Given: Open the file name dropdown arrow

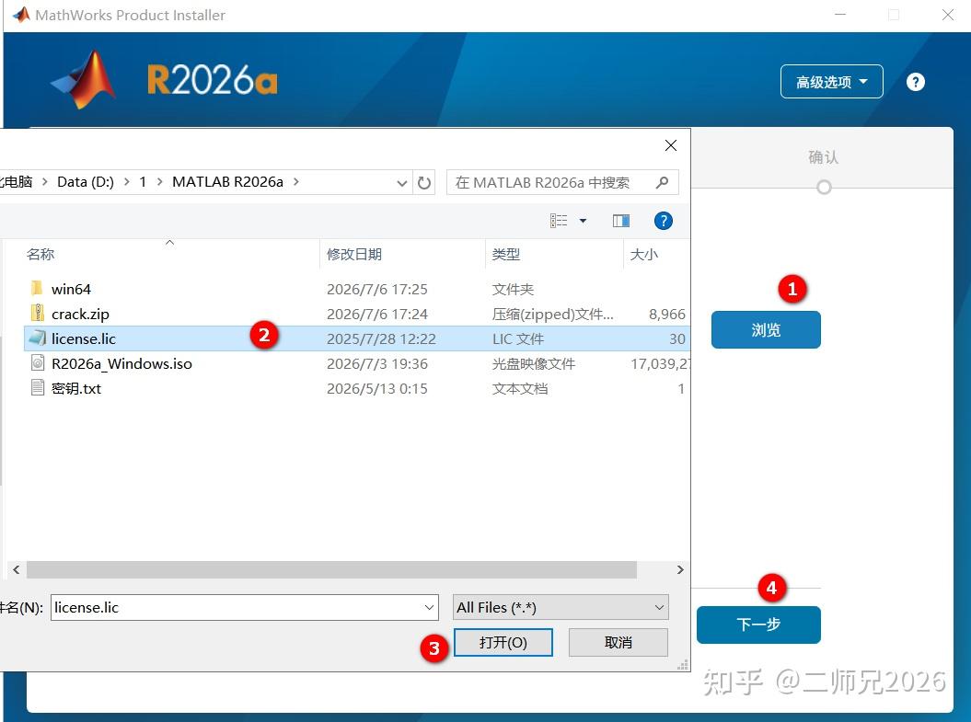Looking at the screenshot, I should tap(429, 608).
